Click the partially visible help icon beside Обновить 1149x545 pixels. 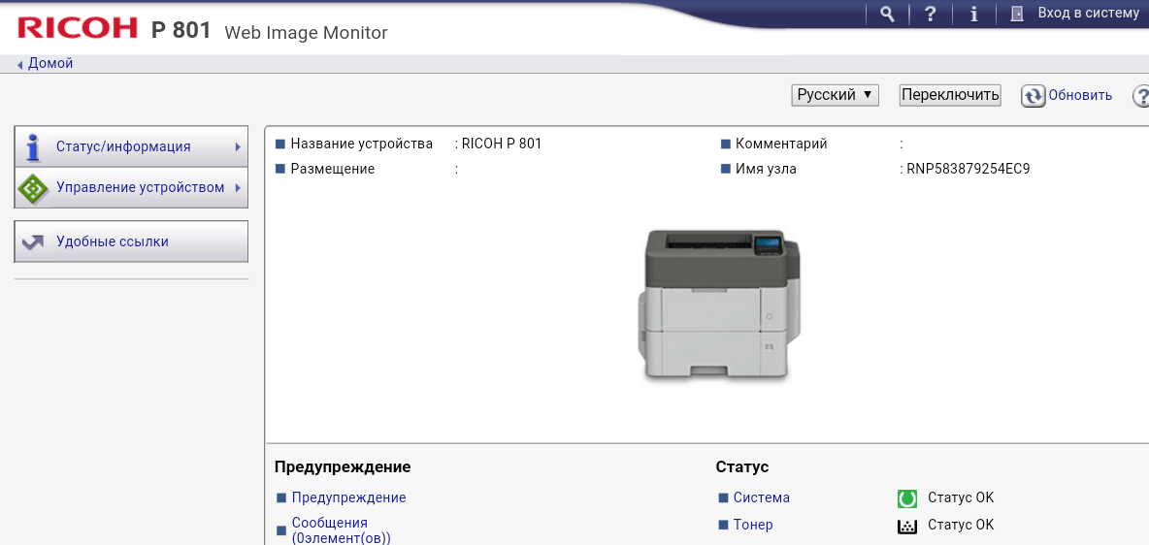click(x=1141, y=96)
